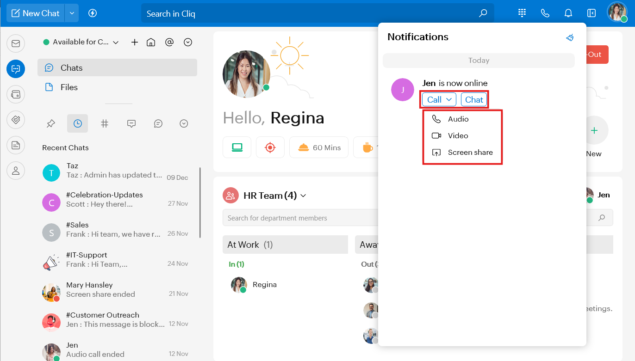Click the Search in Cliq field

(310, 13)
